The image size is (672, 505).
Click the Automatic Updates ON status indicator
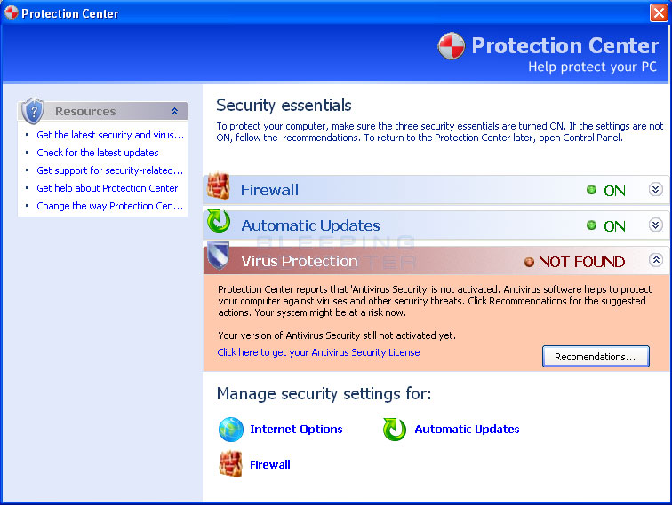[x=606, y=226]
